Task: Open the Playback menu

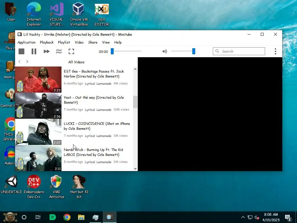Action: coord(47,42)
